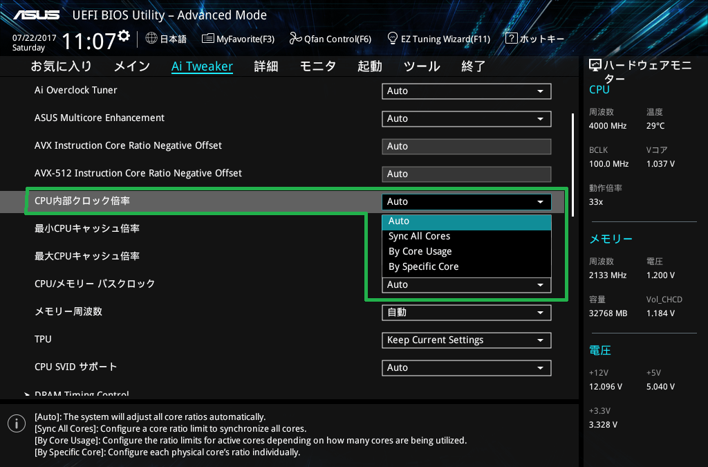Click the 1.200 V memory voltage value
This screenshot has height=467, width=708.
coord(660,275)
